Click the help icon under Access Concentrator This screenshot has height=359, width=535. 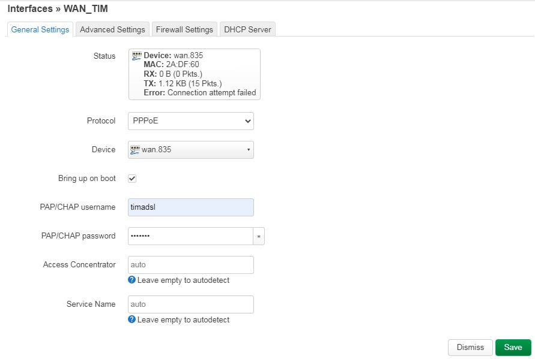pos(131,280)
